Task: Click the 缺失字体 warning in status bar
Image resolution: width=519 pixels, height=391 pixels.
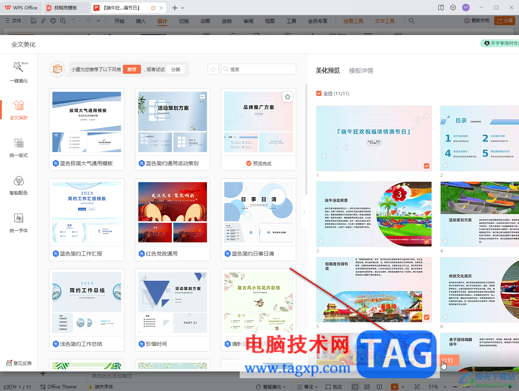Action: (x=101, y=386)
